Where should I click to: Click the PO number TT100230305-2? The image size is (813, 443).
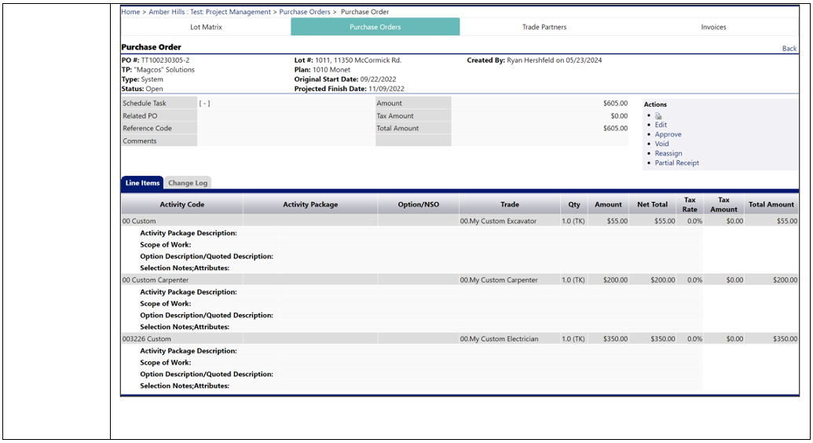166,60
